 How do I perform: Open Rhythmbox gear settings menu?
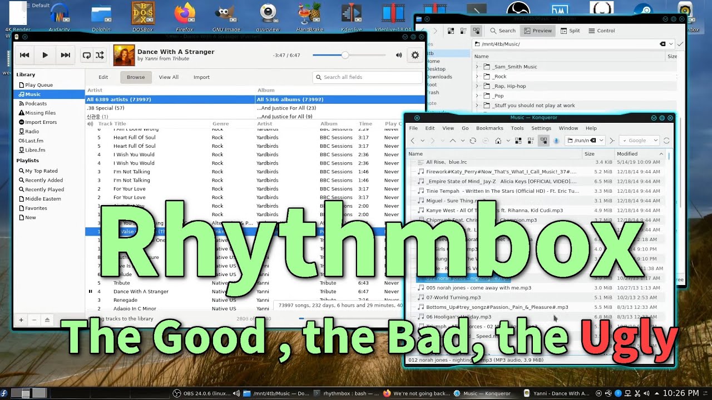(415, 55)
